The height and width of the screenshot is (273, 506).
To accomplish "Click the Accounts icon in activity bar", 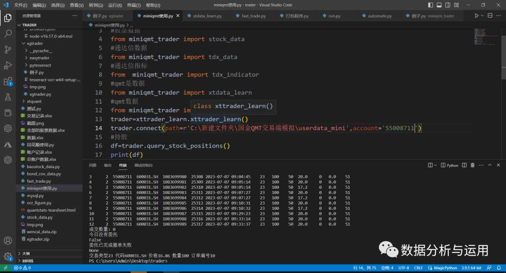I will (x=8, y=241).
